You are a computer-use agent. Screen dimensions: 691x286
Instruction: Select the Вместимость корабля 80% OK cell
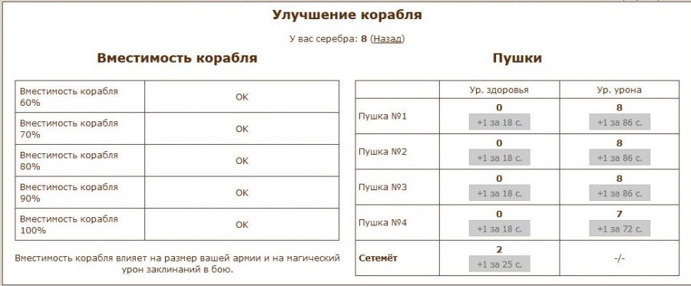(x=242, y=160)
